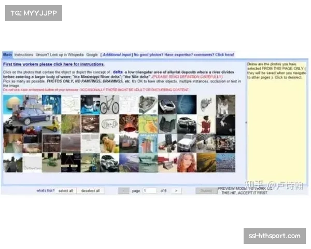
Task: Click the bicycle photo thumbnail
Action: click(x=110, y=104)
